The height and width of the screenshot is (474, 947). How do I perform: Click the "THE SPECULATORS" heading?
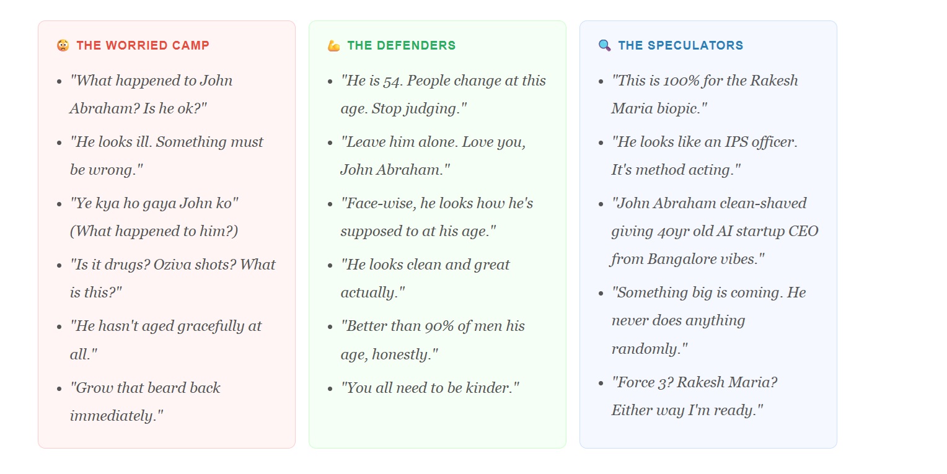(x=681, y=45)
